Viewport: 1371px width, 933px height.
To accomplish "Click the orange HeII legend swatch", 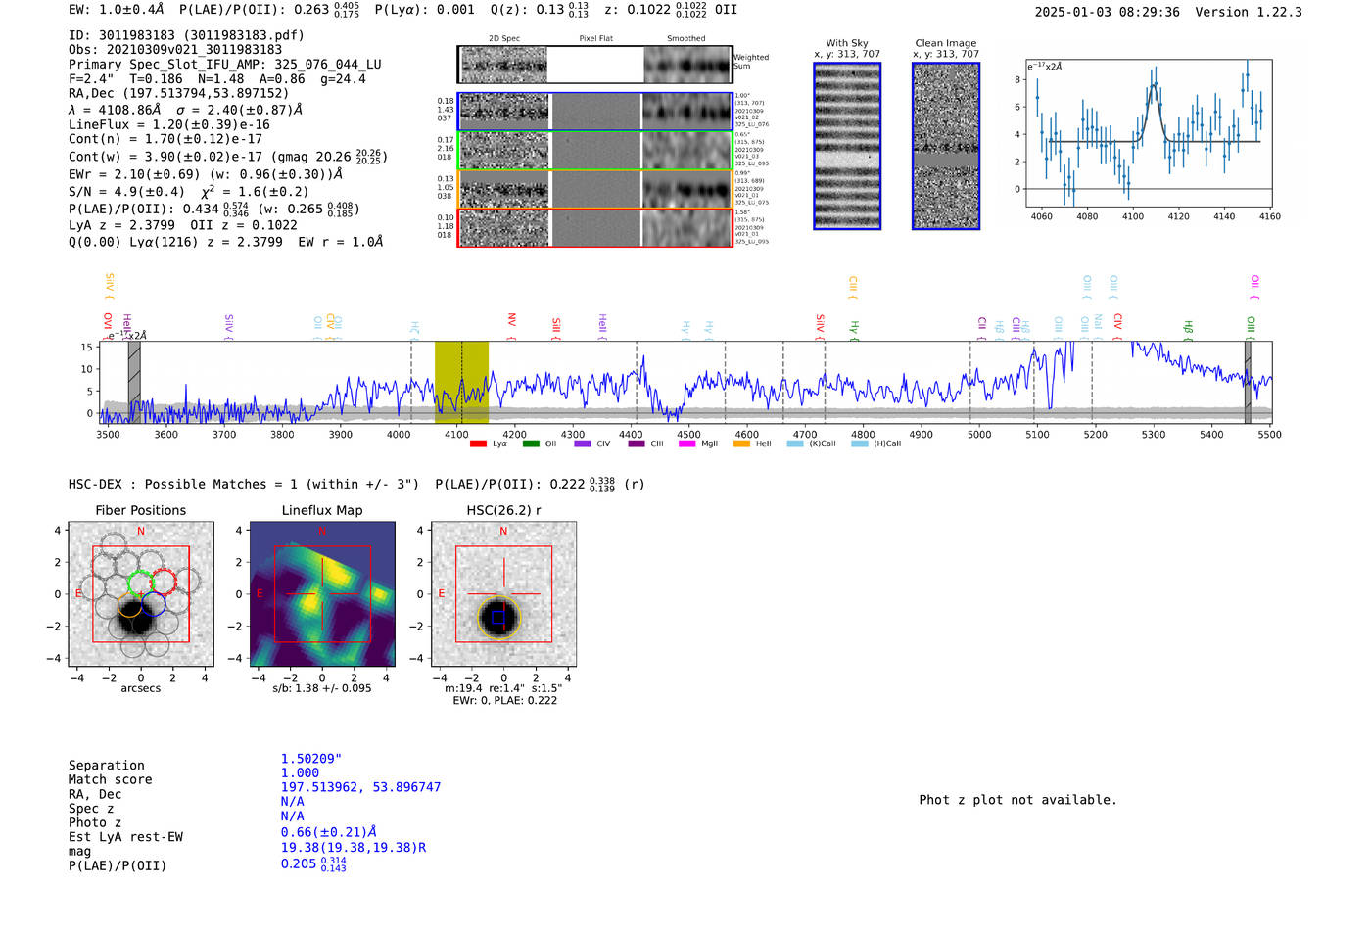I will [x=741, y=443].
